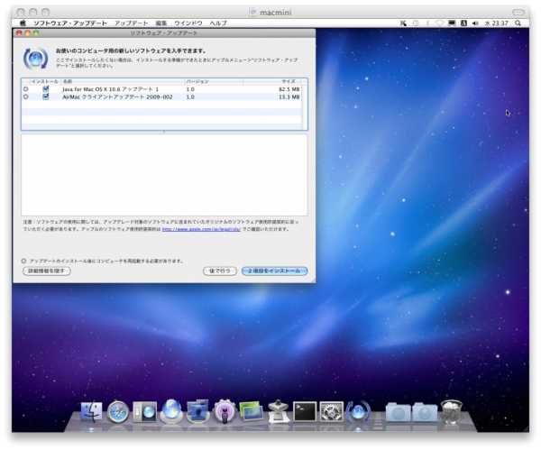Screen dimensions: 541x450
Task: Launch Safari from the Dock
Action: (x=118, y=412)
